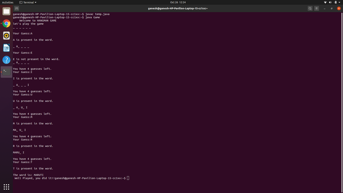Open the Terminal app menu dropdown
The image size is (343, 193).
[28, 2]
